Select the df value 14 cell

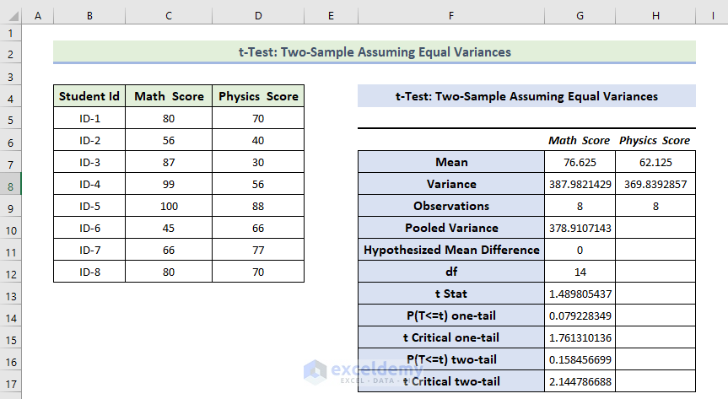(x=580, y=272)
